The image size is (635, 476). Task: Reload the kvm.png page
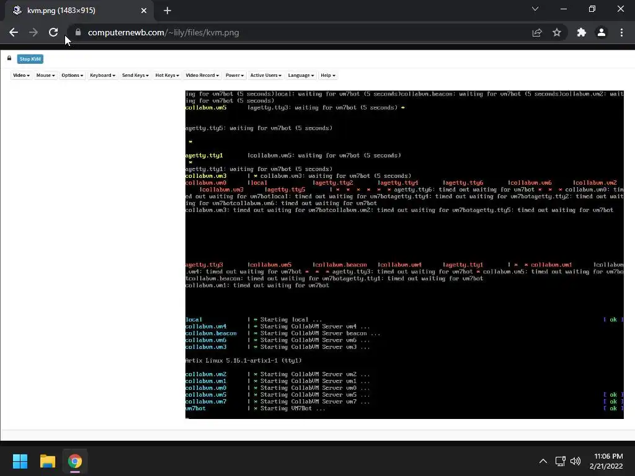(x=53, y=32)
